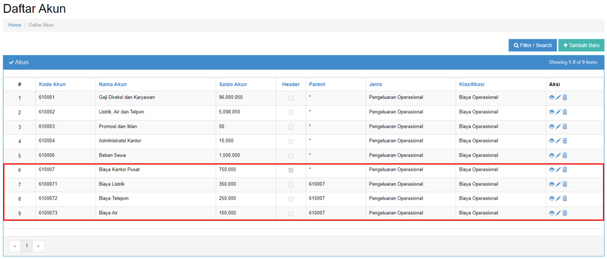Click the view eye icon for Gaji Direksi dan Karyawan
Screen dimensions: 607x259
click(552, 98)
